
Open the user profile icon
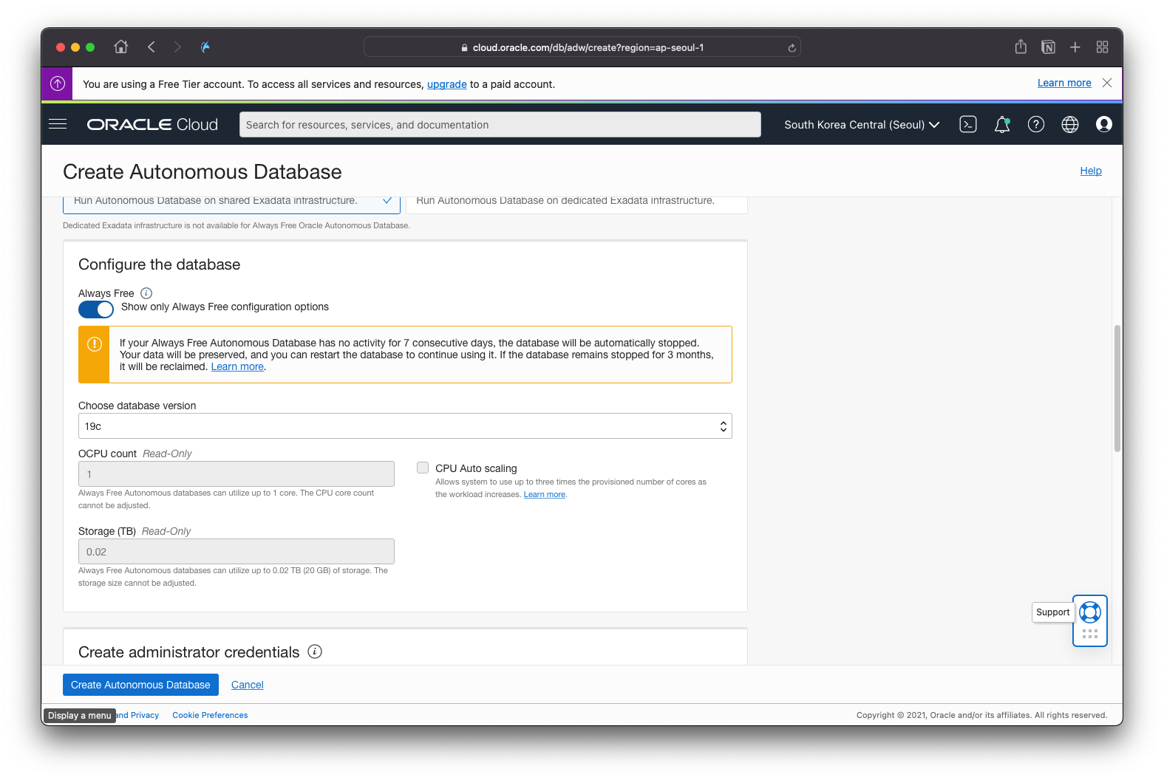[1104, 124]
